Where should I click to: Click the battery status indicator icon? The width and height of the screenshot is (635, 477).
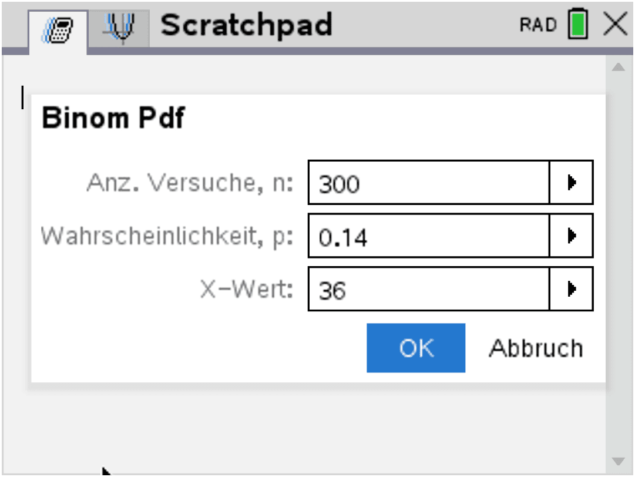tap(577, 24)
